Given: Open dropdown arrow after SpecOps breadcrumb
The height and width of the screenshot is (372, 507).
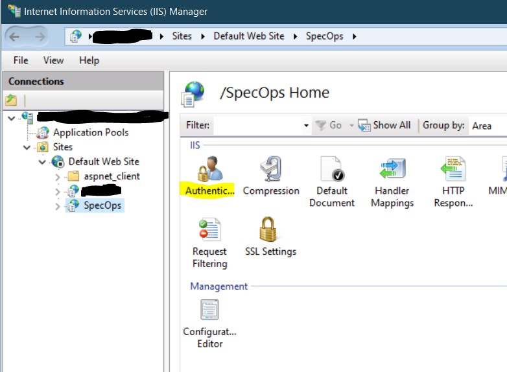Looking at the screenshot, I should (x=355, y=36).
